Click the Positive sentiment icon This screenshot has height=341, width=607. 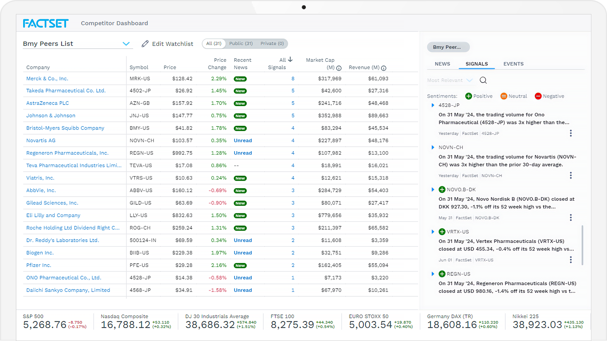click(469, 96)
